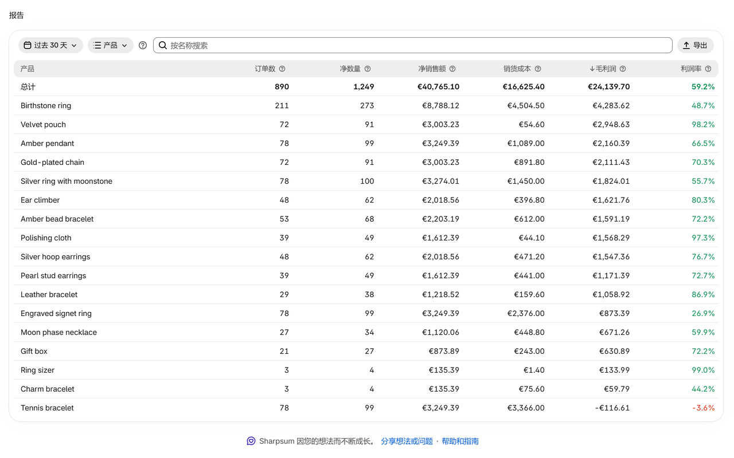The image size is (734, 458).
Task: Sort by the 订单数 column header
Action: pyautogui.click(x=266, y=69)
